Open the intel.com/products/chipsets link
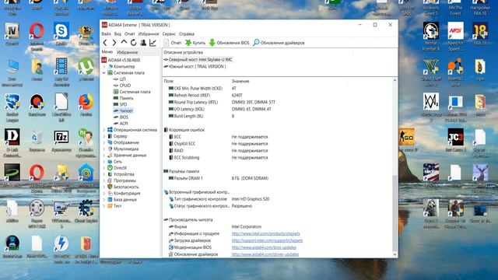 tap(265, 233)
